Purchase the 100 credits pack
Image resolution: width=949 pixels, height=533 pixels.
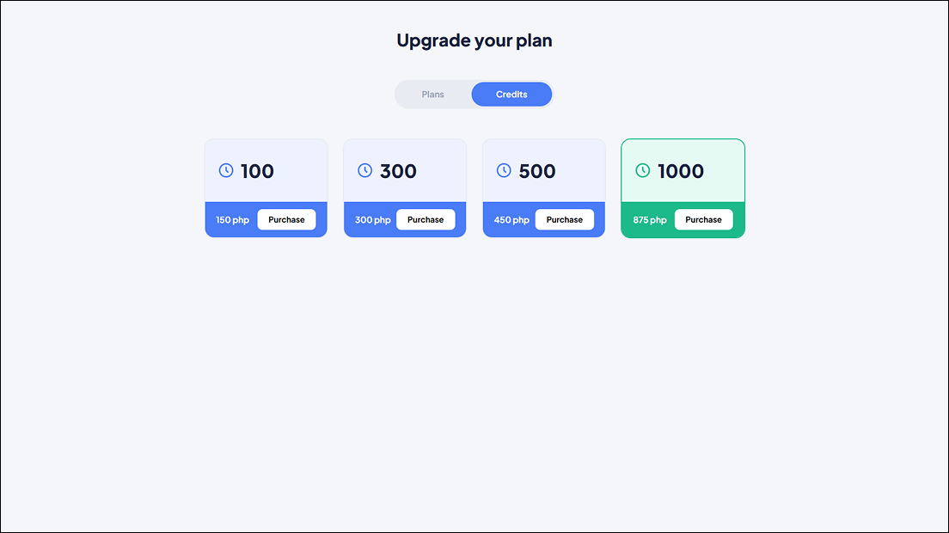[x=286, y=219]
